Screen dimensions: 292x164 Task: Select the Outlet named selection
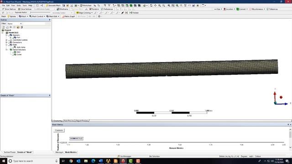coord(19,55)
